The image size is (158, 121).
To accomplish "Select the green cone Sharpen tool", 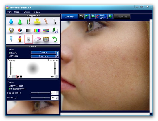I will (x=20, y=21).
